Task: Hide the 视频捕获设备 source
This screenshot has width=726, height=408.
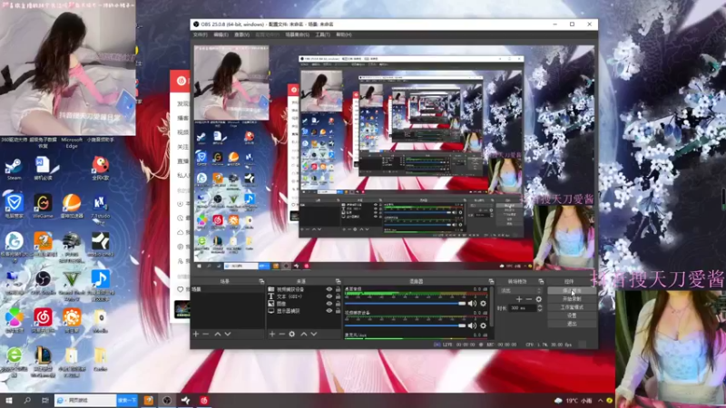Action: [329, 289]
